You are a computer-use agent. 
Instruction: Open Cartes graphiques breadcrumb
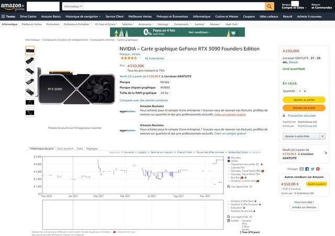coord(128,40)
